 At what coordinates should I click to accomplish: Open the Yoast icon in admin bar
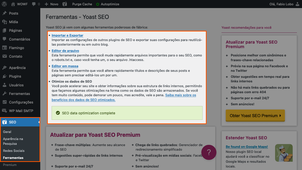pos(65,4)
